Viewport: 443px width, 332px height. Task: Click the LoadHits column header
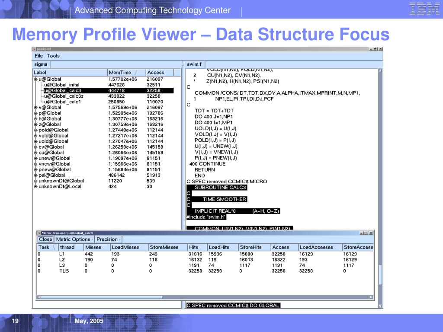pyautogui.click(x=223, y=247)
